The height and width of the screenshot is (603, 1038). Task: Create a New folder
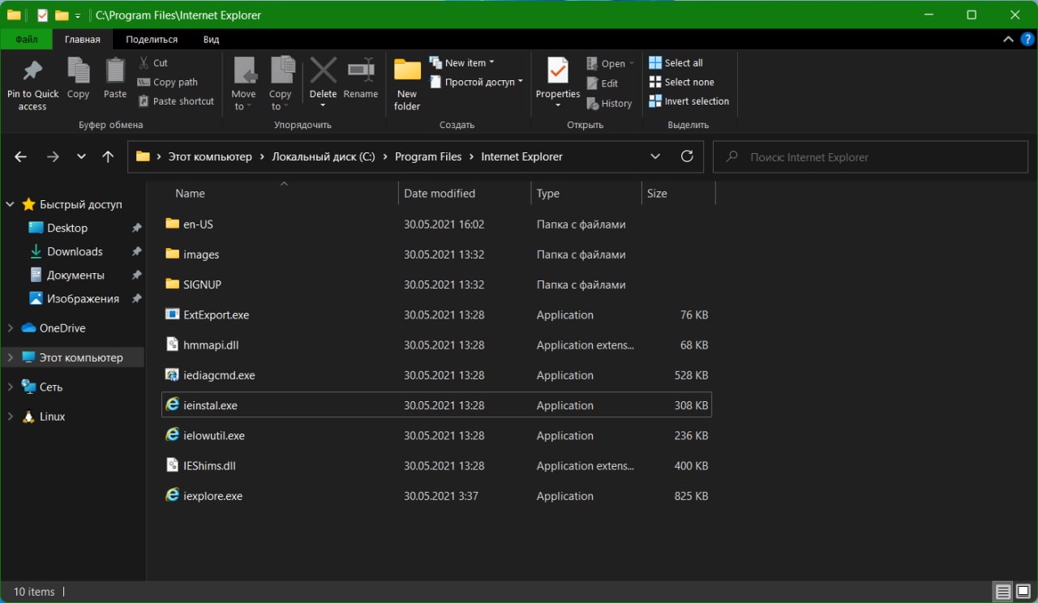[407, 84]
